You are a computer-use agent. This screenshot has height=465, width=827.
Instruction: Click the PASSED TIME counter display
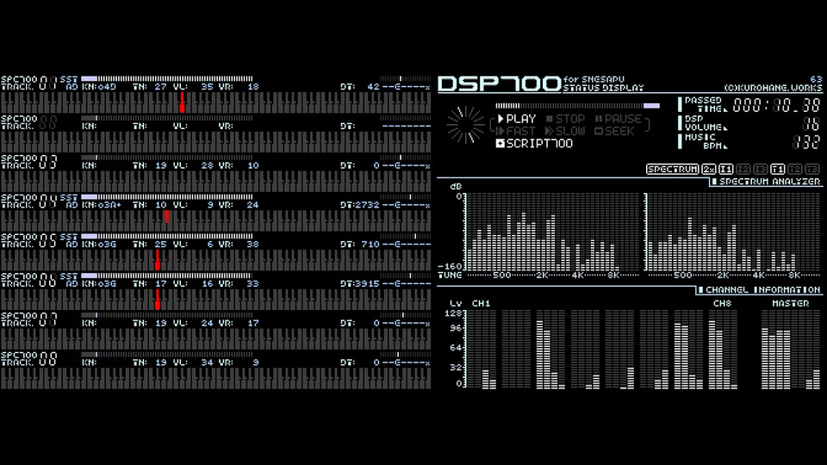click(776, 105)
